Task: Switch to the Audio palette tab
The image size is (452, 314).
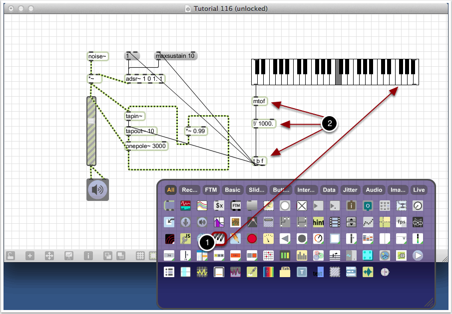Action: click(374, 190)
